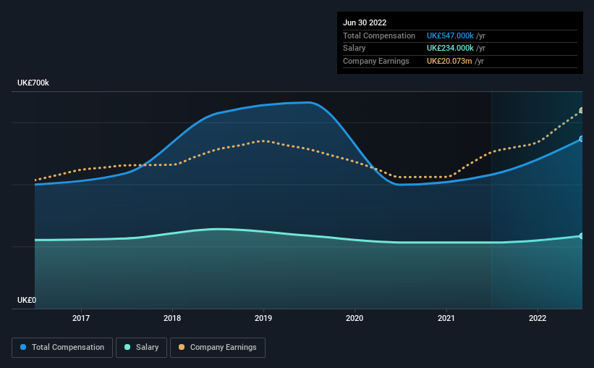
Task: Click the Total Compensation label in tooltip
Action: tap(379, 35)
